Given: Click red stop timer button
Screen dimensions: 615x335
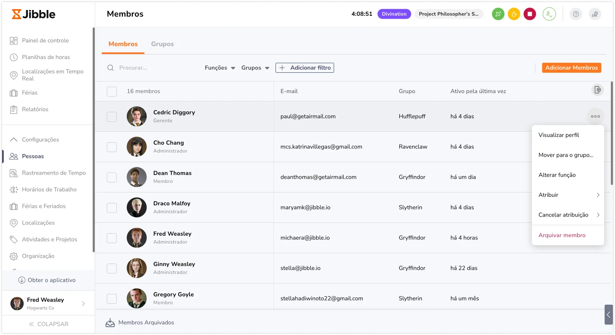Looking at the screenshot, I should (529, 14).
